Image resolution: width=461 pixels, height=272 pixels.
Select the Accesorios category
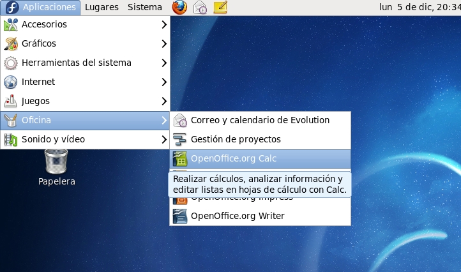click(x=86, y=24)
